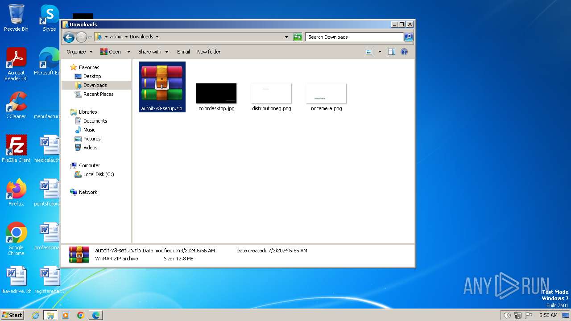Click the change view icon
Image resolution: width=571 pixels, height=321 pixels.
[369, 52]
